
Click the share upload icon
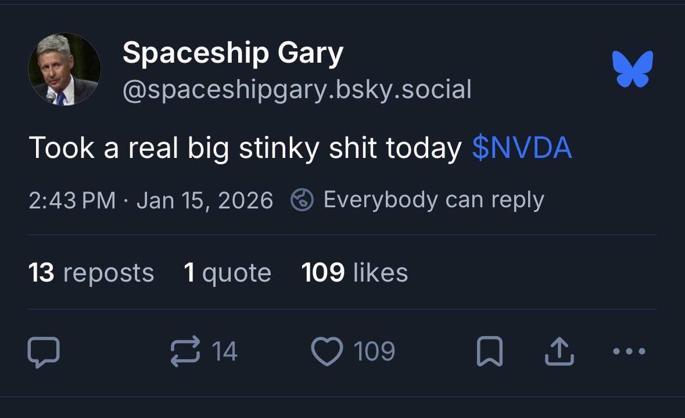tap(560, 352)
